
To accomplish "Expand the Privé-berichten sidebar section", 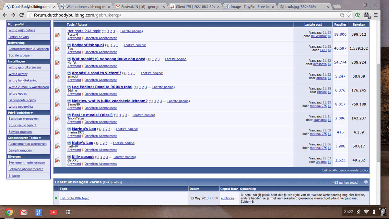I will tap(32, 113).
